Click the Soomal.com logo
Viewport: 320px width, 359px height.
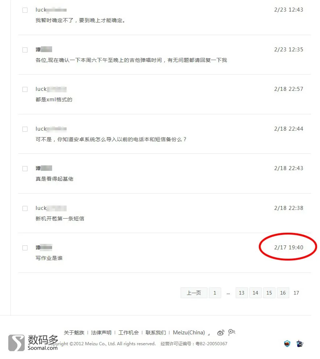tap(33, 342)
